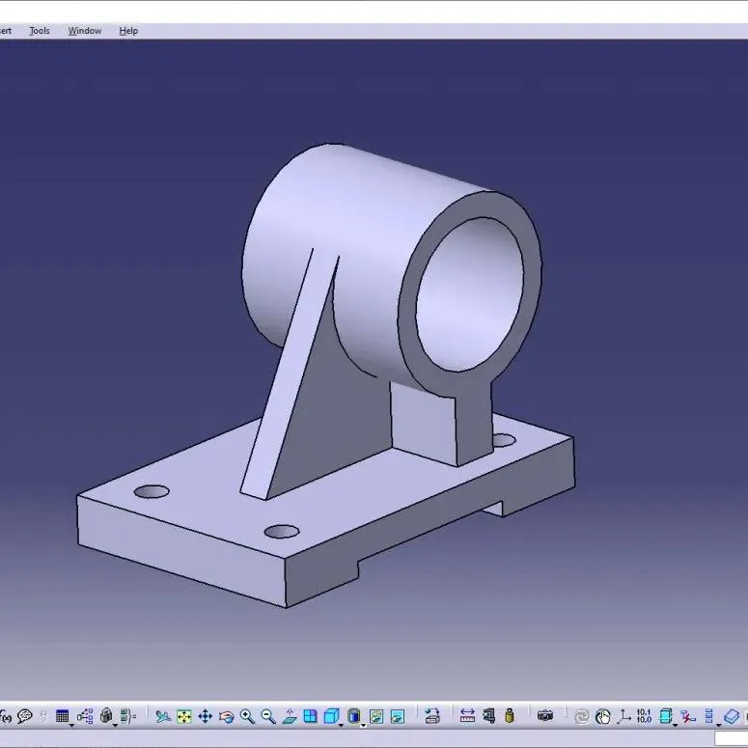Screen dimensions: 748x748
Task: Click the Fit All In icon
Action: click(184, 716)
